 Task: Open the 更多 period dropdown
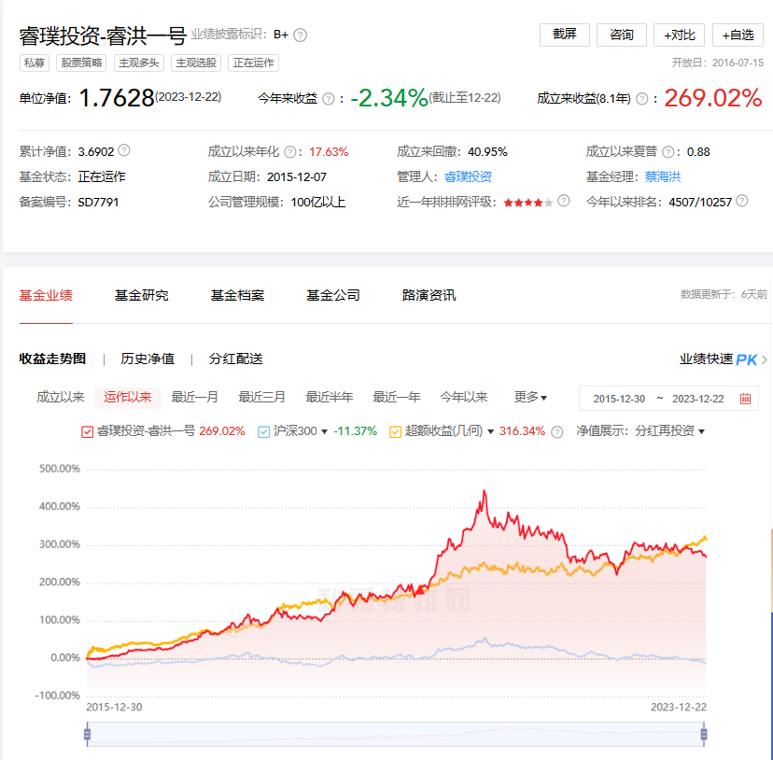pyautogui.click(x=530, y=397)
